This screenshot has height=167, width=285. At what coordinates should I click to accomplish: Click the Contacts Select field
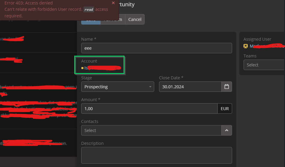[151, 130]
